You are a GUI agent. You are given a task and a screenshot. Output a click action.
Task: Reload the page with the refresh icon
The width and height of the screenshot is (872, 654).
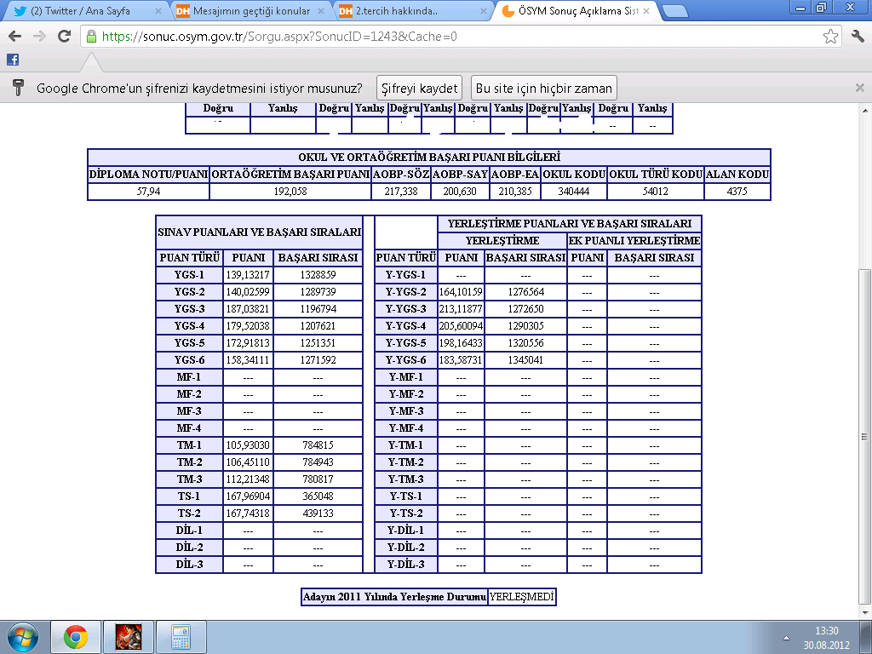coord(65,37)
